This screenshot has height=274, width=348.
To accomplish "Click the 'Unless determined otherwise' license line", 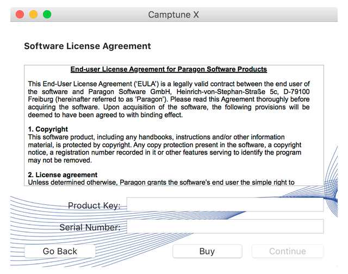I will click(x=161, y=182).
